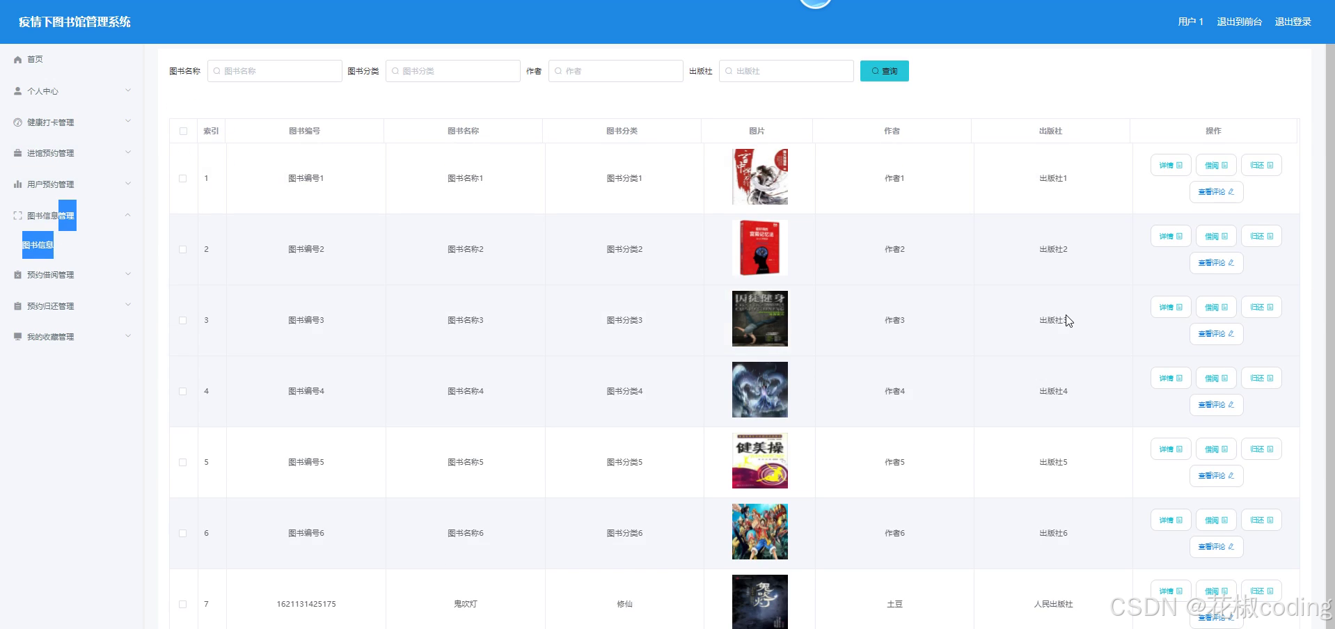Click 查看评论 for 图书名称5
The width and height of the screenshot is (1335, 629).
tap(1216, 476)
